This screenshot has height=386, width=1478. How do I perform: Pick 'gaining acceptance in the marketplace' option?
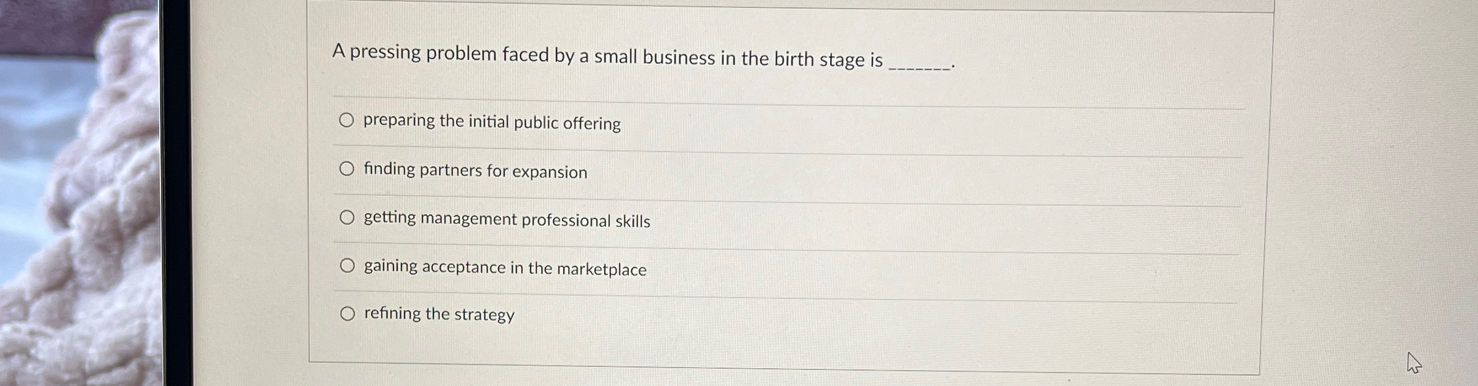347,265
